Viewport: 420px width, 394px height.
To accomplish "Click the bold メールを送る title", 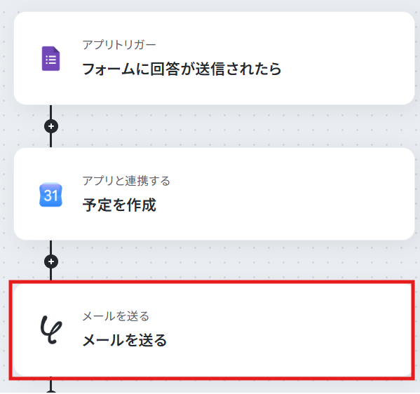I will pyautogui.click(x=125, y=341).
